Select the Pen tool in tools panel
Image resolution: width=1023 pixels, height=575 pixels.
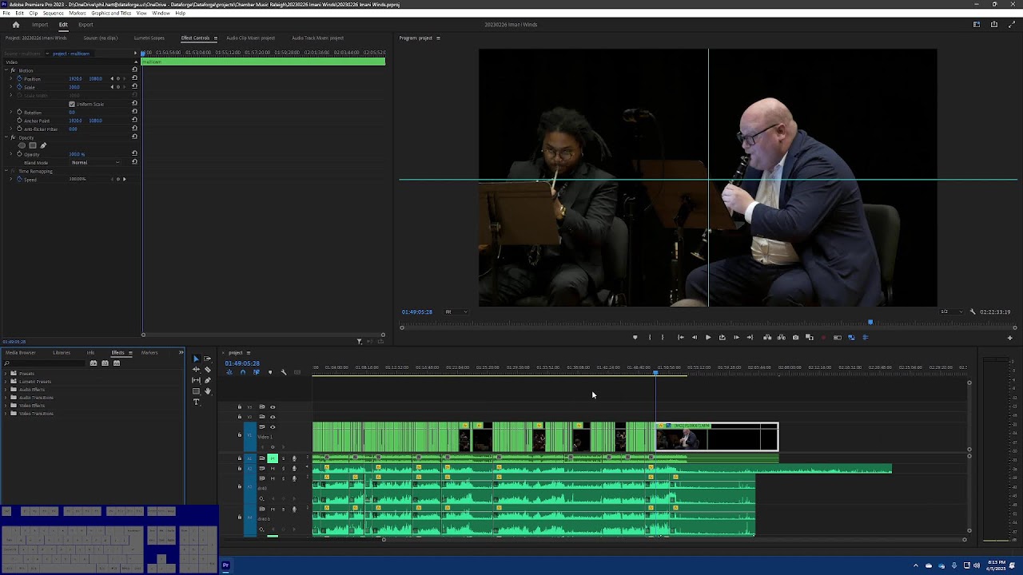coord(208,380)
